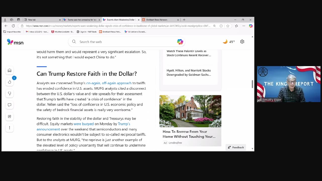Click the scroll up arrow

point(252,37)
